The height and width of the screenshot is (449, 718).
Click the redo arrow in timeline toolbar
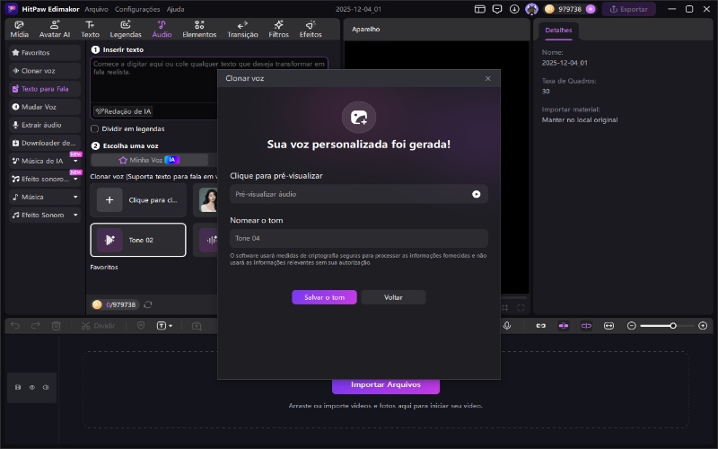pos(35,326)
